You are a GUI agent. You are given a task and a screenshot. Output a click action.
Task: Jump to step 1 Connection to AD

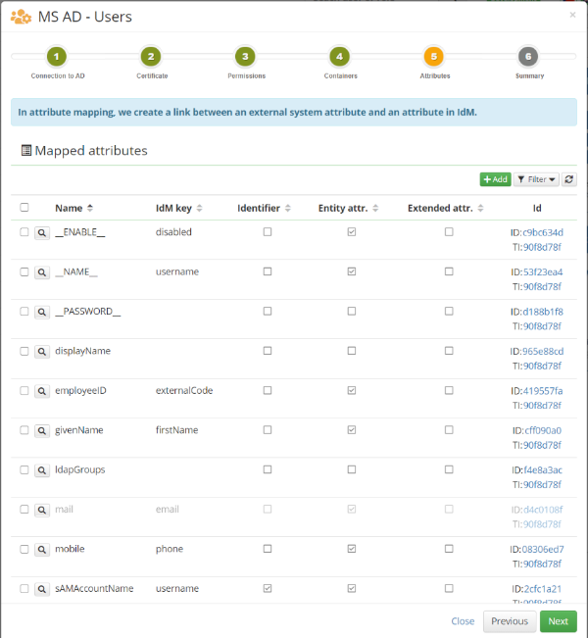tap(57, 57)
